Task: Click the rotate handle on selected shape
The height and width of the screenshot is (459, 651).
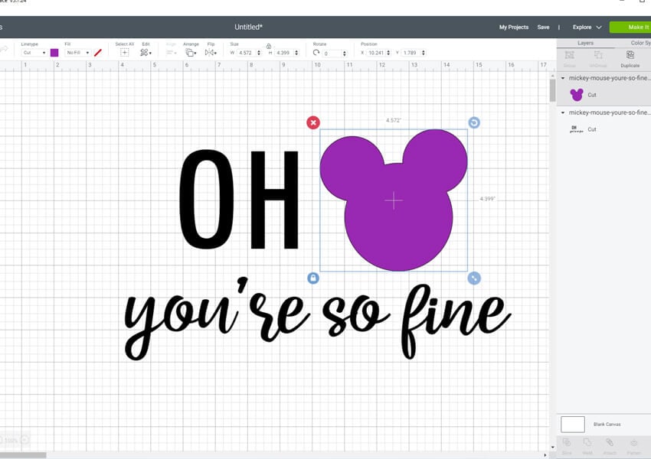Action: [x=474, y=122]
